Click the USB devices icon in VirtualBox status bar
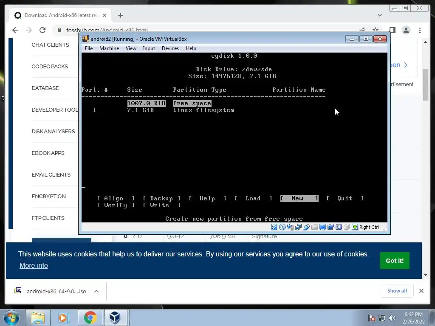 (x=307, y=227)
